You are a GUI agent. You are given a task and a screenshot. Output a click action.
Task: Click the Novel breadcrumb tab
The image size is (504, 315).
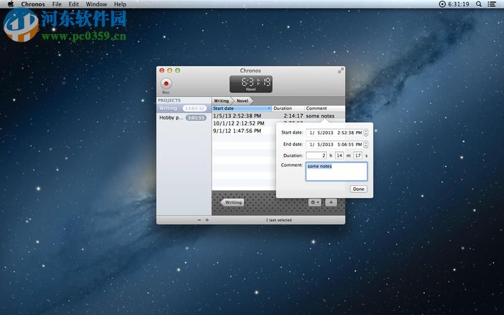pyautogui.click(x=243, y=101)
